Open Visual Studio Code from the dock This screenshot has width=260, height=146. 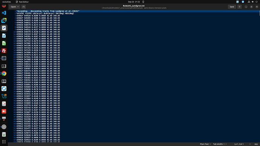tap(4, 13)
